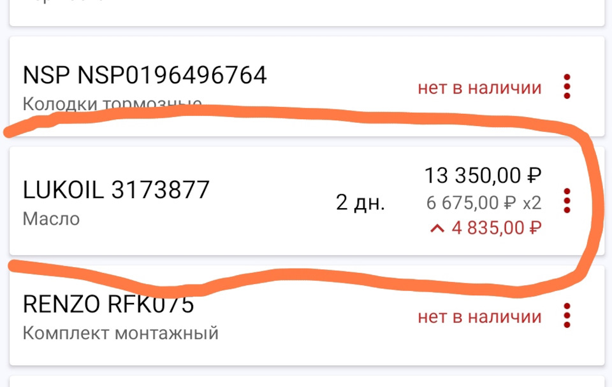
Task: Tap the red 4 835,00 ₽ price difference
Action: click(497, 228)
